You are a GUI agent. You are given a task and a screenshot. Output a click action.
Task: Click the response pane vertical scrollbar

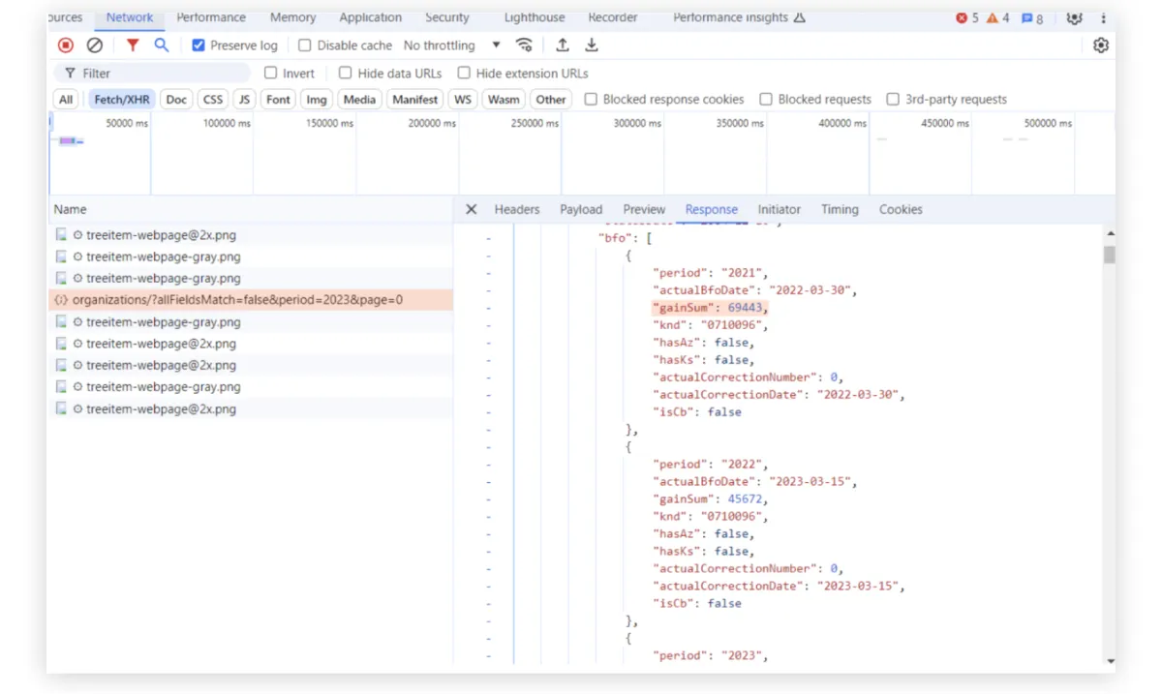(x=1110, y=255)
